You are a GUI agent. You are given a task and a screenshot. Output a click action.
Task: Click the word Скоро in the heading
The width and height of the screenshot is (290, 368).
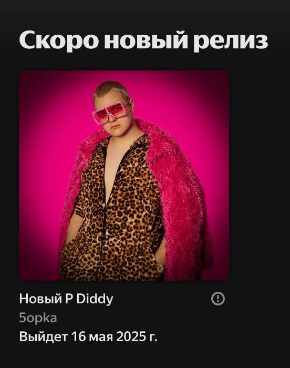pyautogui.click(x=59, y=39)
